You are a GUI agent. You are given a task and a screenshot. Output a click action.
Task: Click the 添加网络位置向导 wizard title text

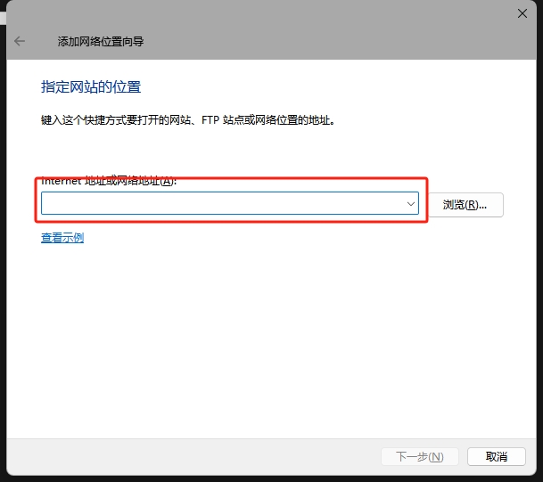point(101,41)
